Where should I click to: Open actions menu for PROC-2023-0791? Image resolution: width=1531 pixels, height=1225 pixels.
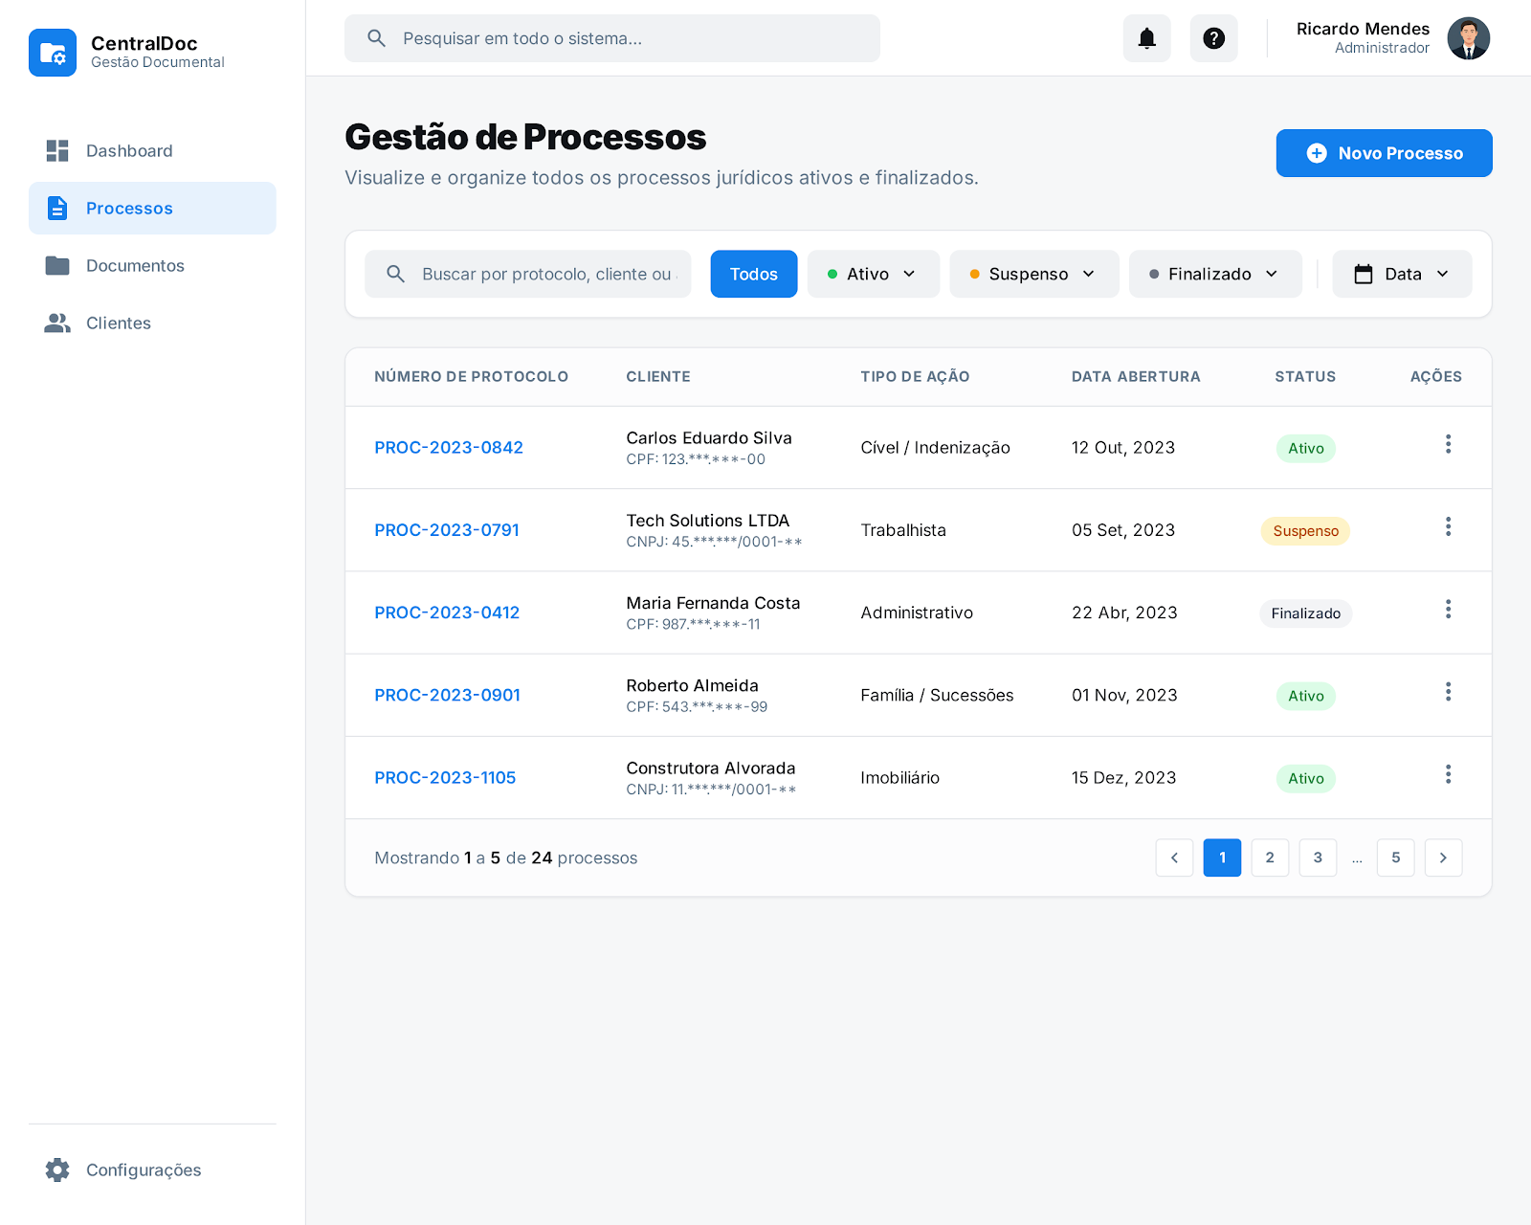1449,526
